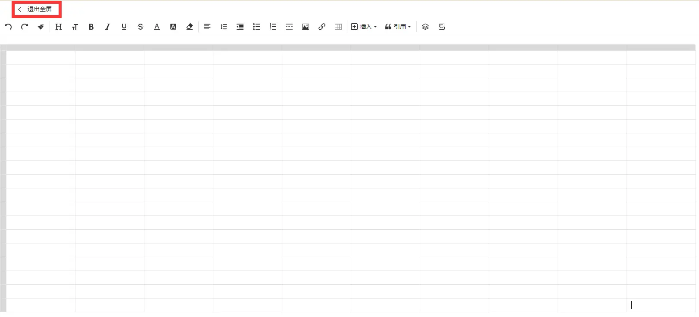Image resolution: width=699 pixels, height=317 pixels.
Task: Click the first cell of the table
Action: [41, 58]
